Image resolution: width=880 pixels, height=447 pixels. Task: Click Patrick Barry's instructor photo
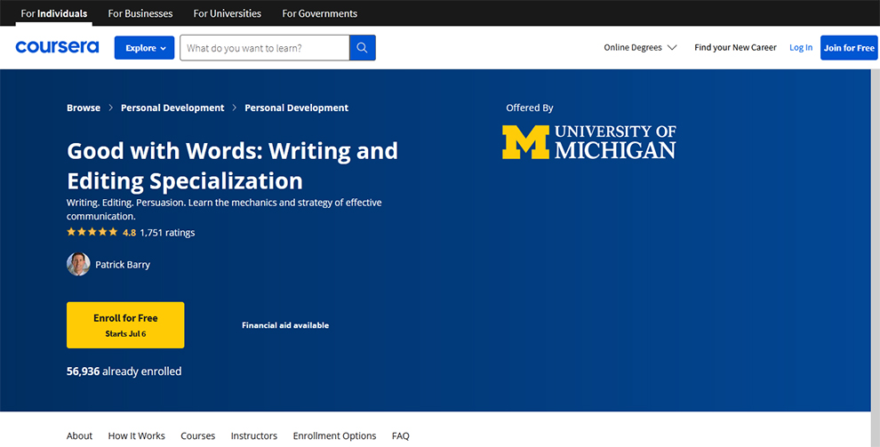click(x=78, y=264)
